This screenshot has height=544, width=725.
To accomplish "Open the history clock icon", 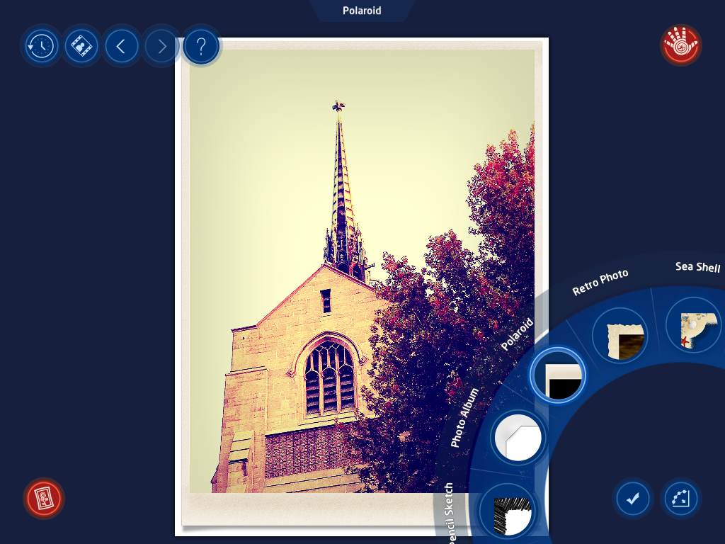I will coord(41,46).
